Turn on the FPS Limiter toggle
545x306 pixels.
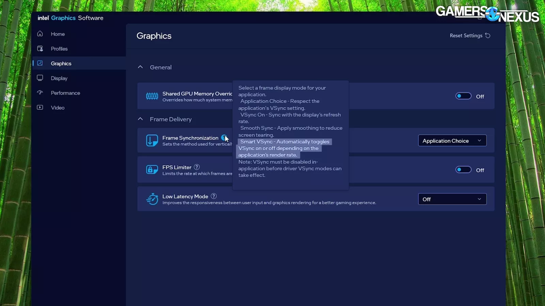tap(463, 170)
